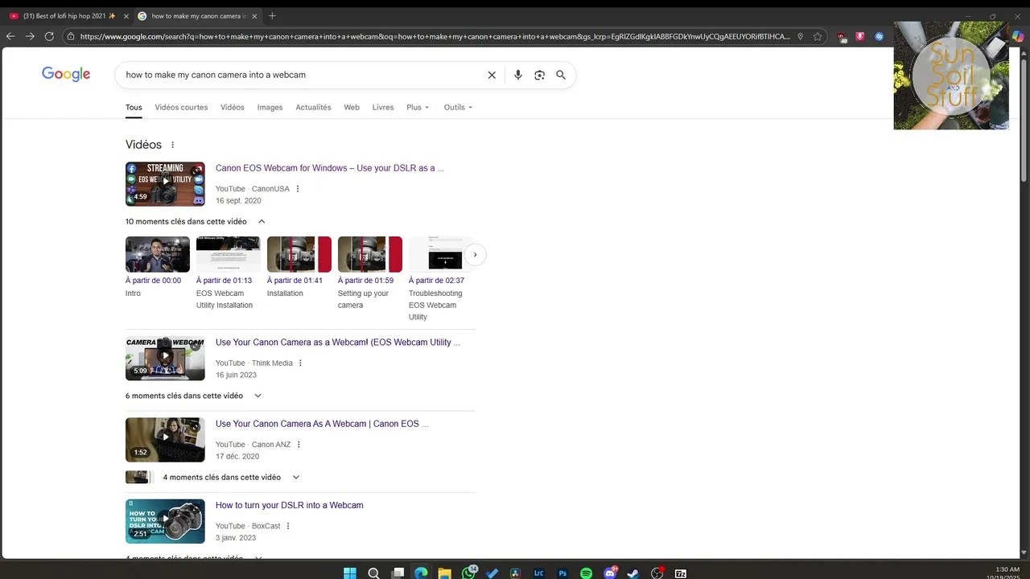Viewport: 1030px width, 579px height.
Task: Open the Shazam extension icon
Action: 879,36
